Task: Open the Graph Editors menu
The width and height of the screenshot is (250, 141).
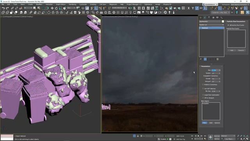Action: coord(61,4)
